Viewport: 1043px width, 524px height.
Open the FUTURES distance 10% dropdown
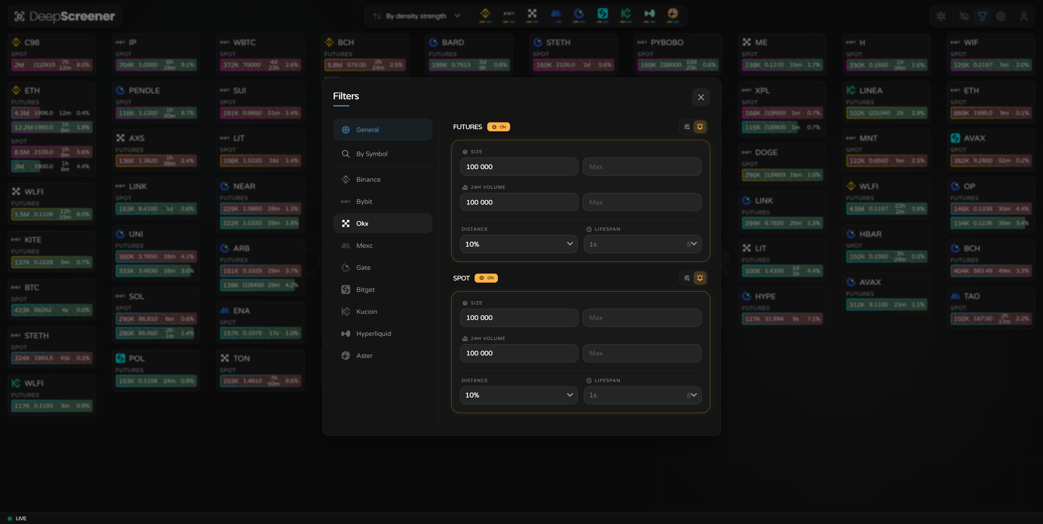[518, 244]
